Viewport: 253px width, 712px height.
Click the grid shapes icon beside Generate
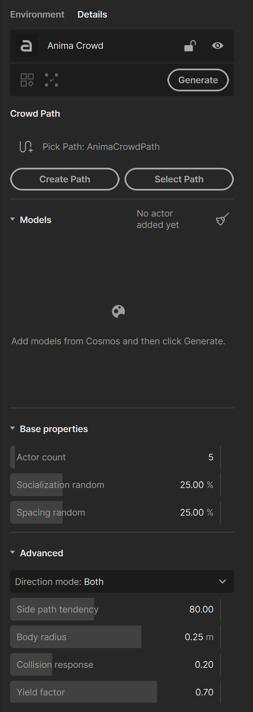(27, 80)
